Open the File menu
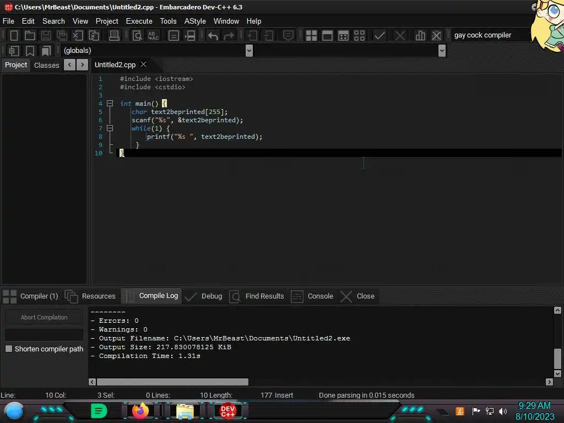 [9, 21]
